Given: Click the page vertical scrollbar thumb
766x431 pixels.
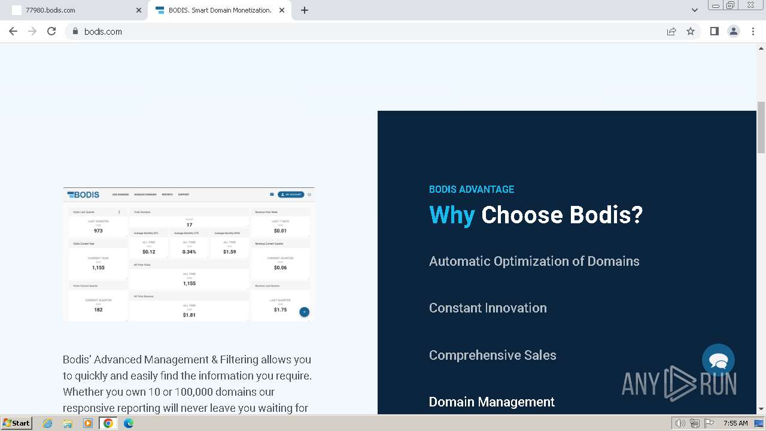Looking at the screenshot, I should (761, 128).
